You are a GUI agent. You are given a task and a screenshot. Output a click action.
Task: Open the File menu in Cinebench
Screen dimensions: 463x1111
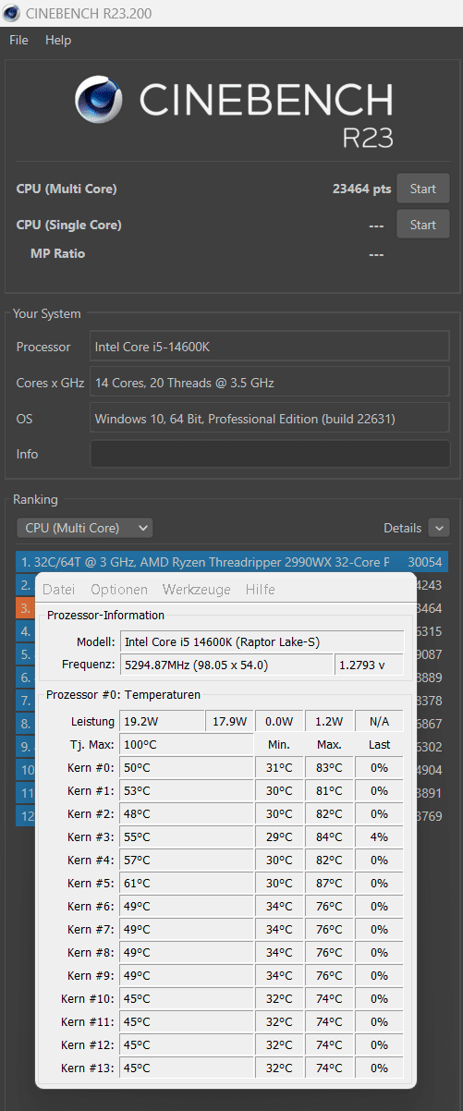click(x=18, y=40)
